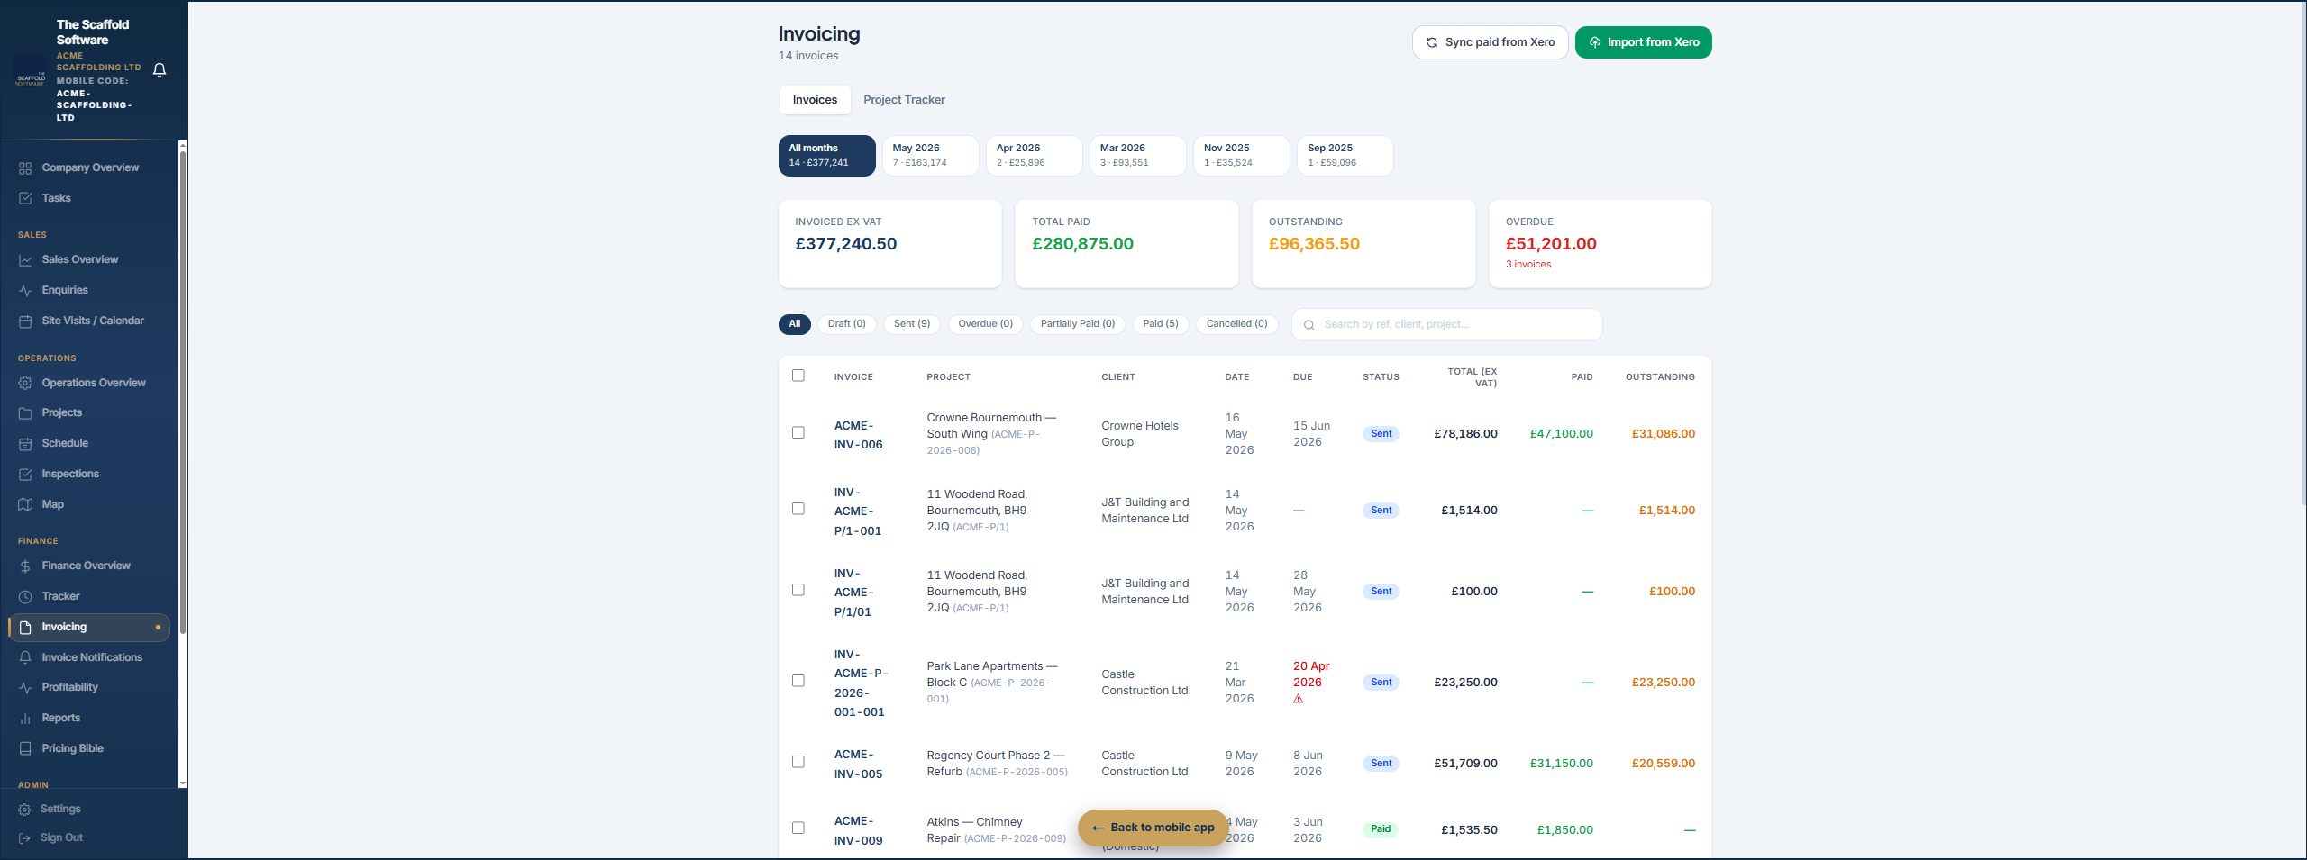Click the overdue warning triangle icon
This screenshot has height=860, width=2307.
(1299, 699)
